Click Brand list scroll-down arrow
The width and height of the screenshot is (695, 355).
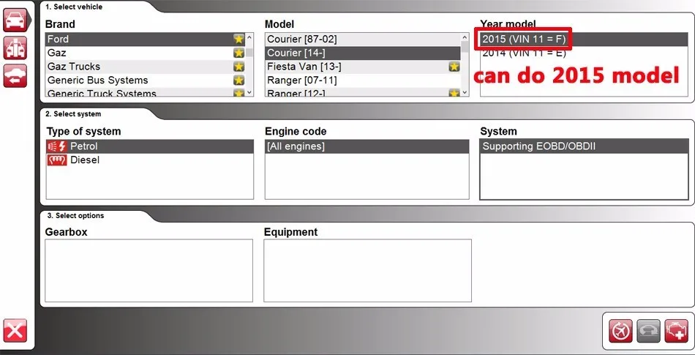click(x=249, y=91)
